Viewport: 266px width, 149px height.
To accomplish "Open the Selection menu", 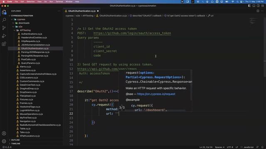I will pos(31,2).
